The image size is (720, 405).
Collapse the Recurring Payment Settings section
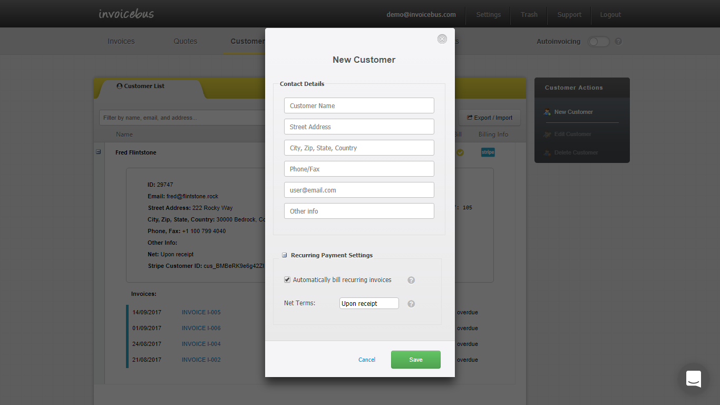[284, 255]
